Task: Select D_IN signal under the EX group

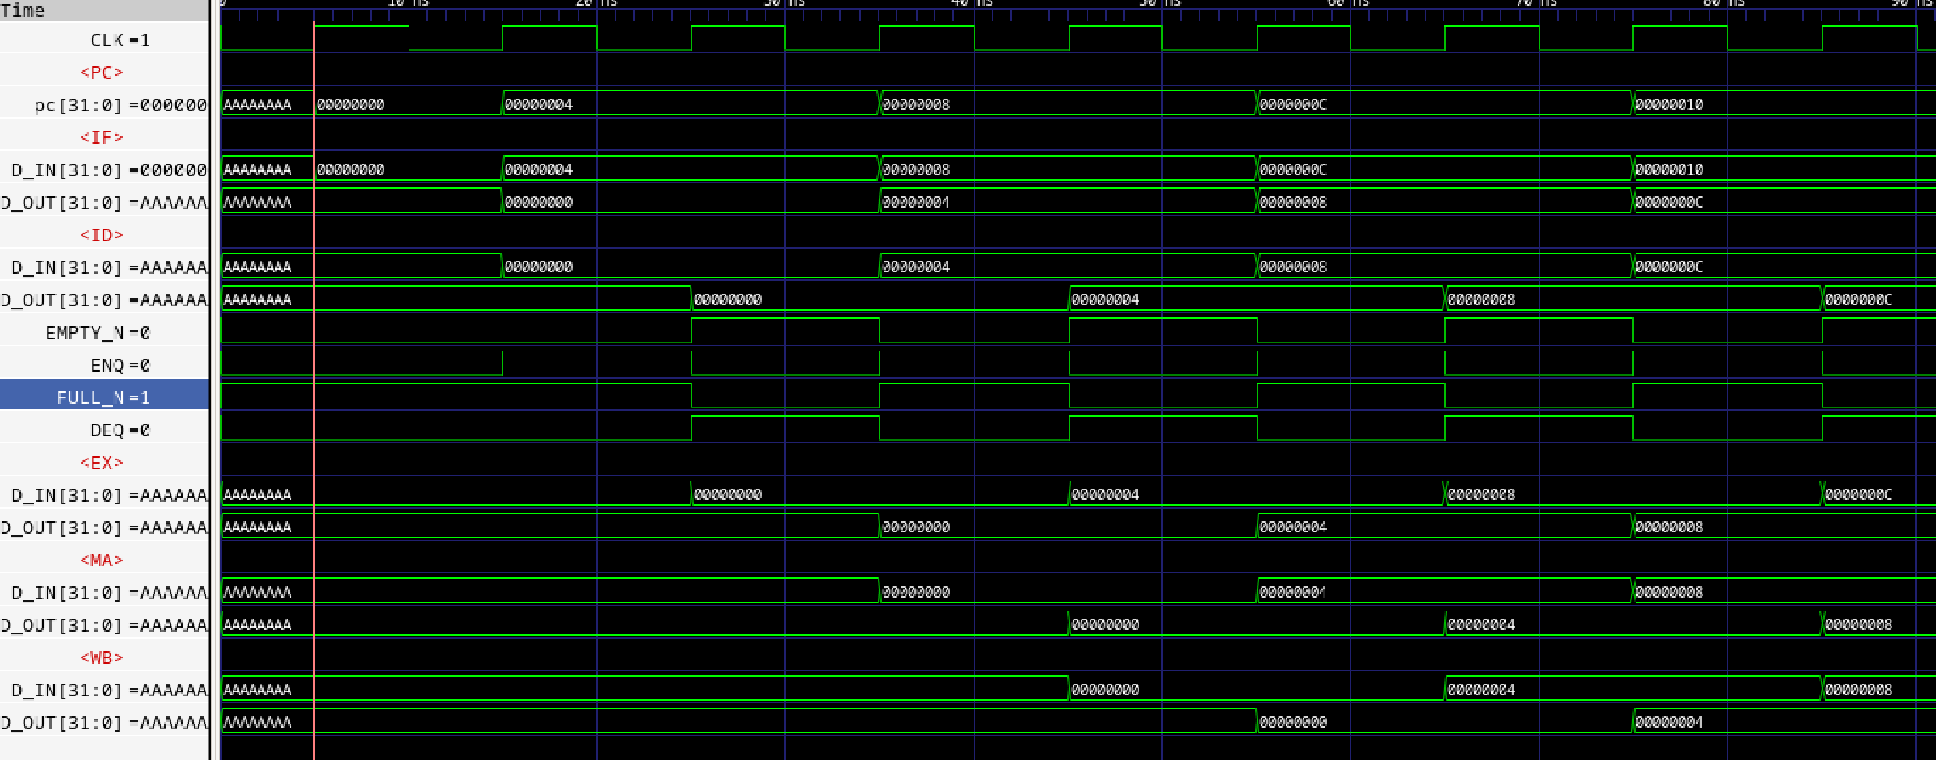Action: (x=109, y=495)
